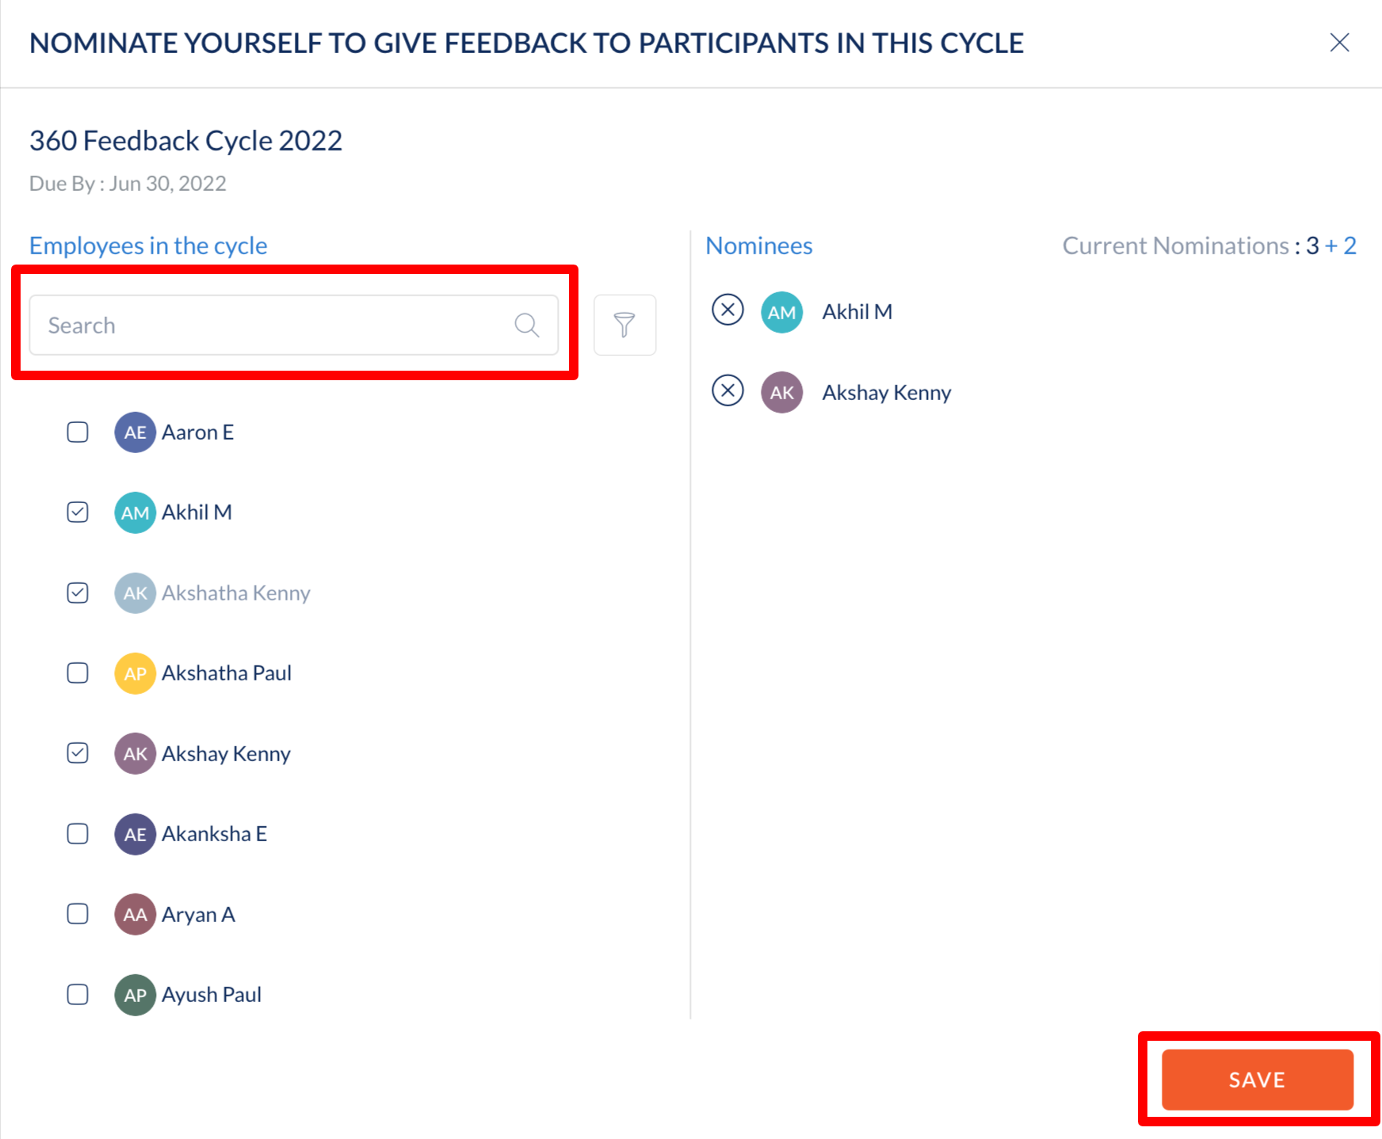Close the nomination dialog
Viewport: 1382px width, 1139px height.
[1339, 43]
